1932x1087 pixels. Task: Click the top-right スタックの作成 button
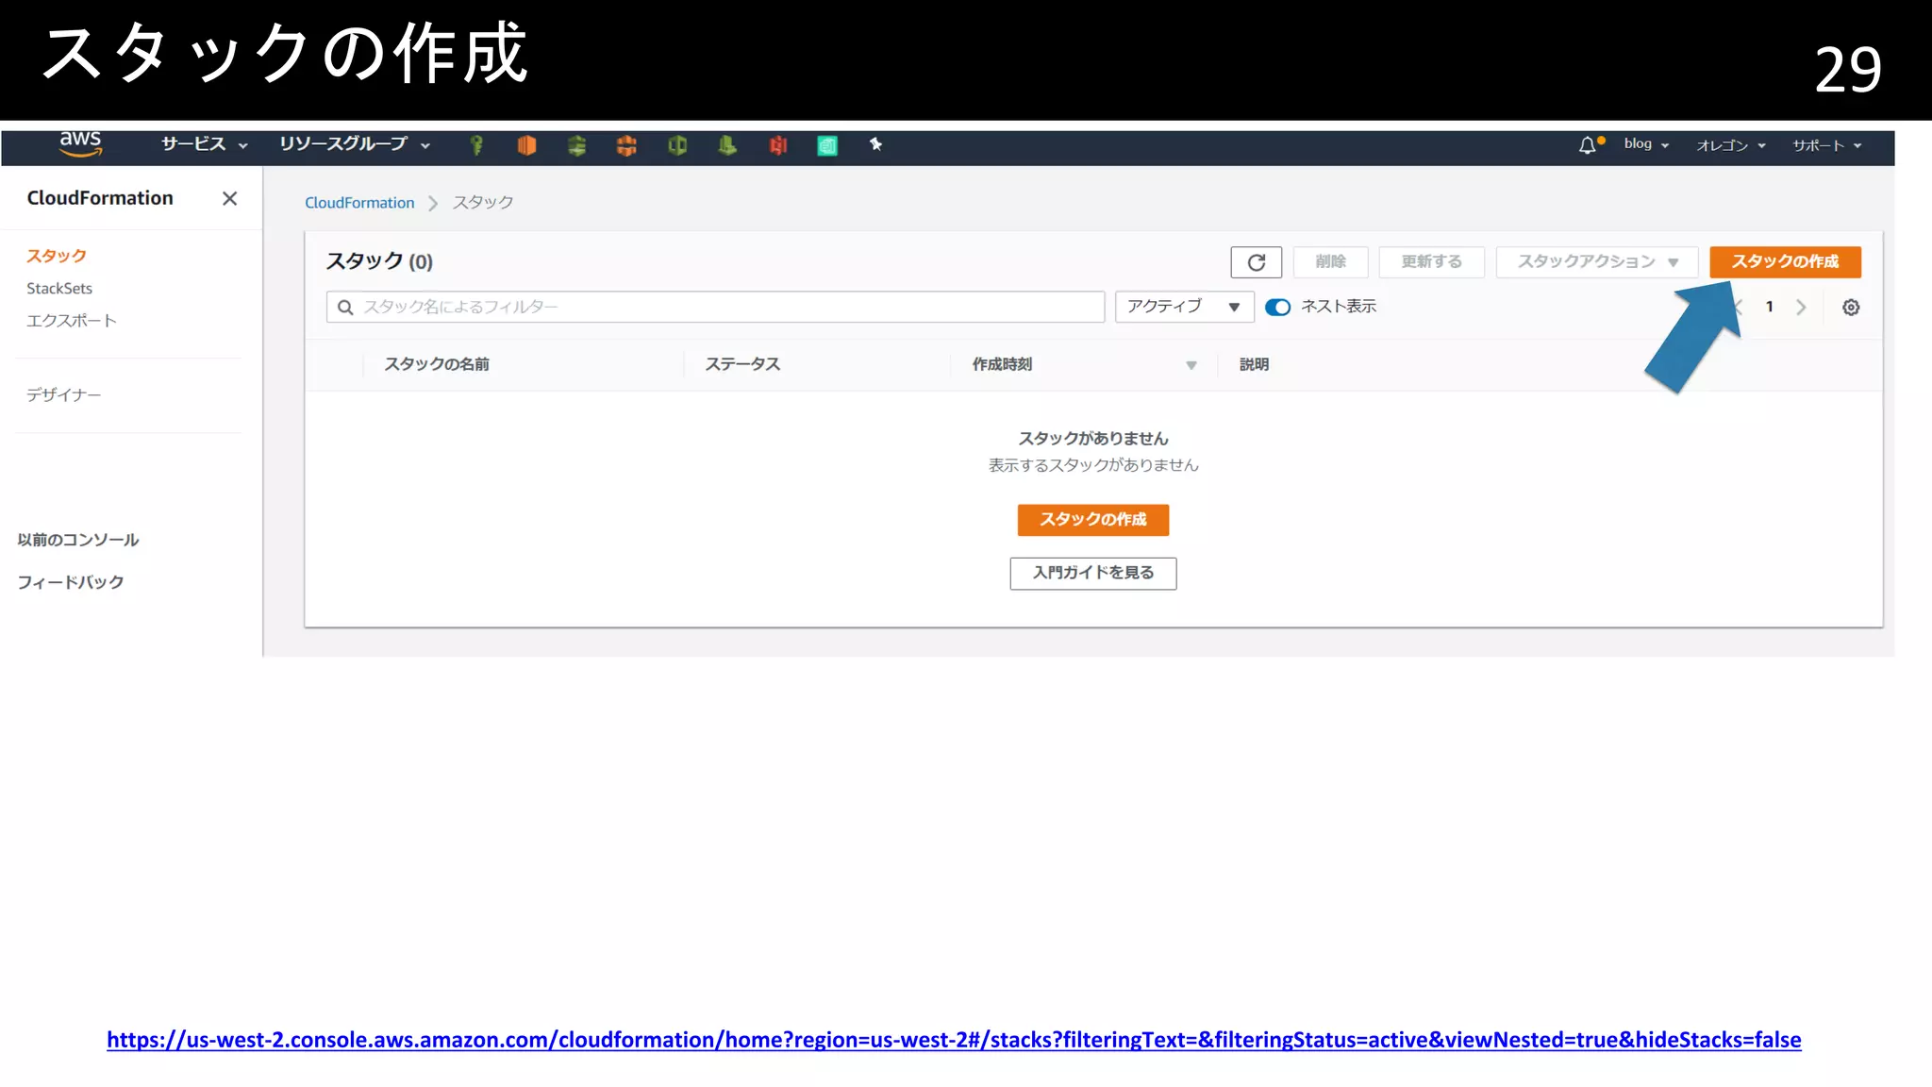point(1785,262)
